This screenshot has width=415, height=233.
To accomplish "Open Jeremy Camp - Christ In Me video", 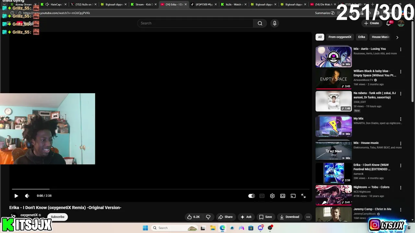I will [x=334, y=214].
